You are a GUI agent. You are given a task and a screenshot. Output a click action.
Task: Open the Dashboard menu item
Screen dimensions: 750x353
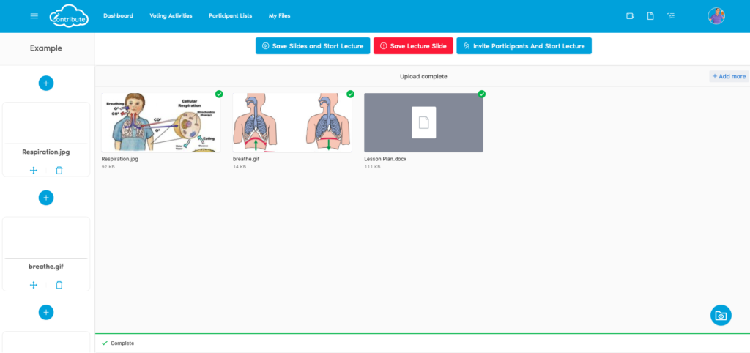(x=118, y=16)
